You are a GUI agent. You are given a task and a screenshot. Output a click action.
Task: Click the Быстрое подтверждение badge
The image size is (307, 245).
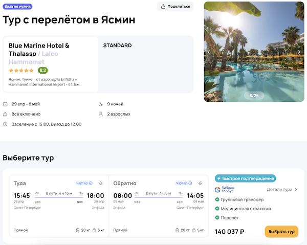pos(245,179)
